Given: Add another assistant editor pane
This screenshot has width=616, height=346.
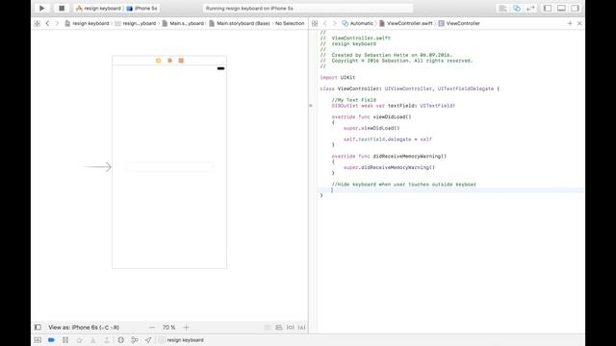Looking at the screenshot, I should pyautogui.click(x=570, y=23).
